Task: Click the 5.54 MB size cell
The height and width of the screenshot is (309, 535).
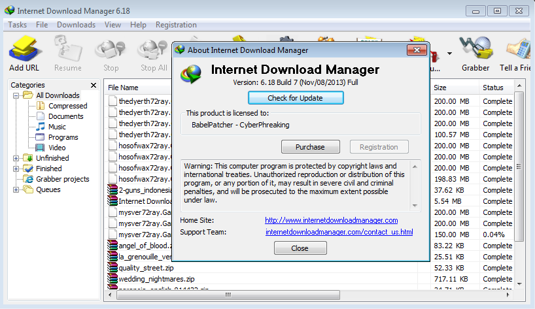Action: click(x=448, y=201)
